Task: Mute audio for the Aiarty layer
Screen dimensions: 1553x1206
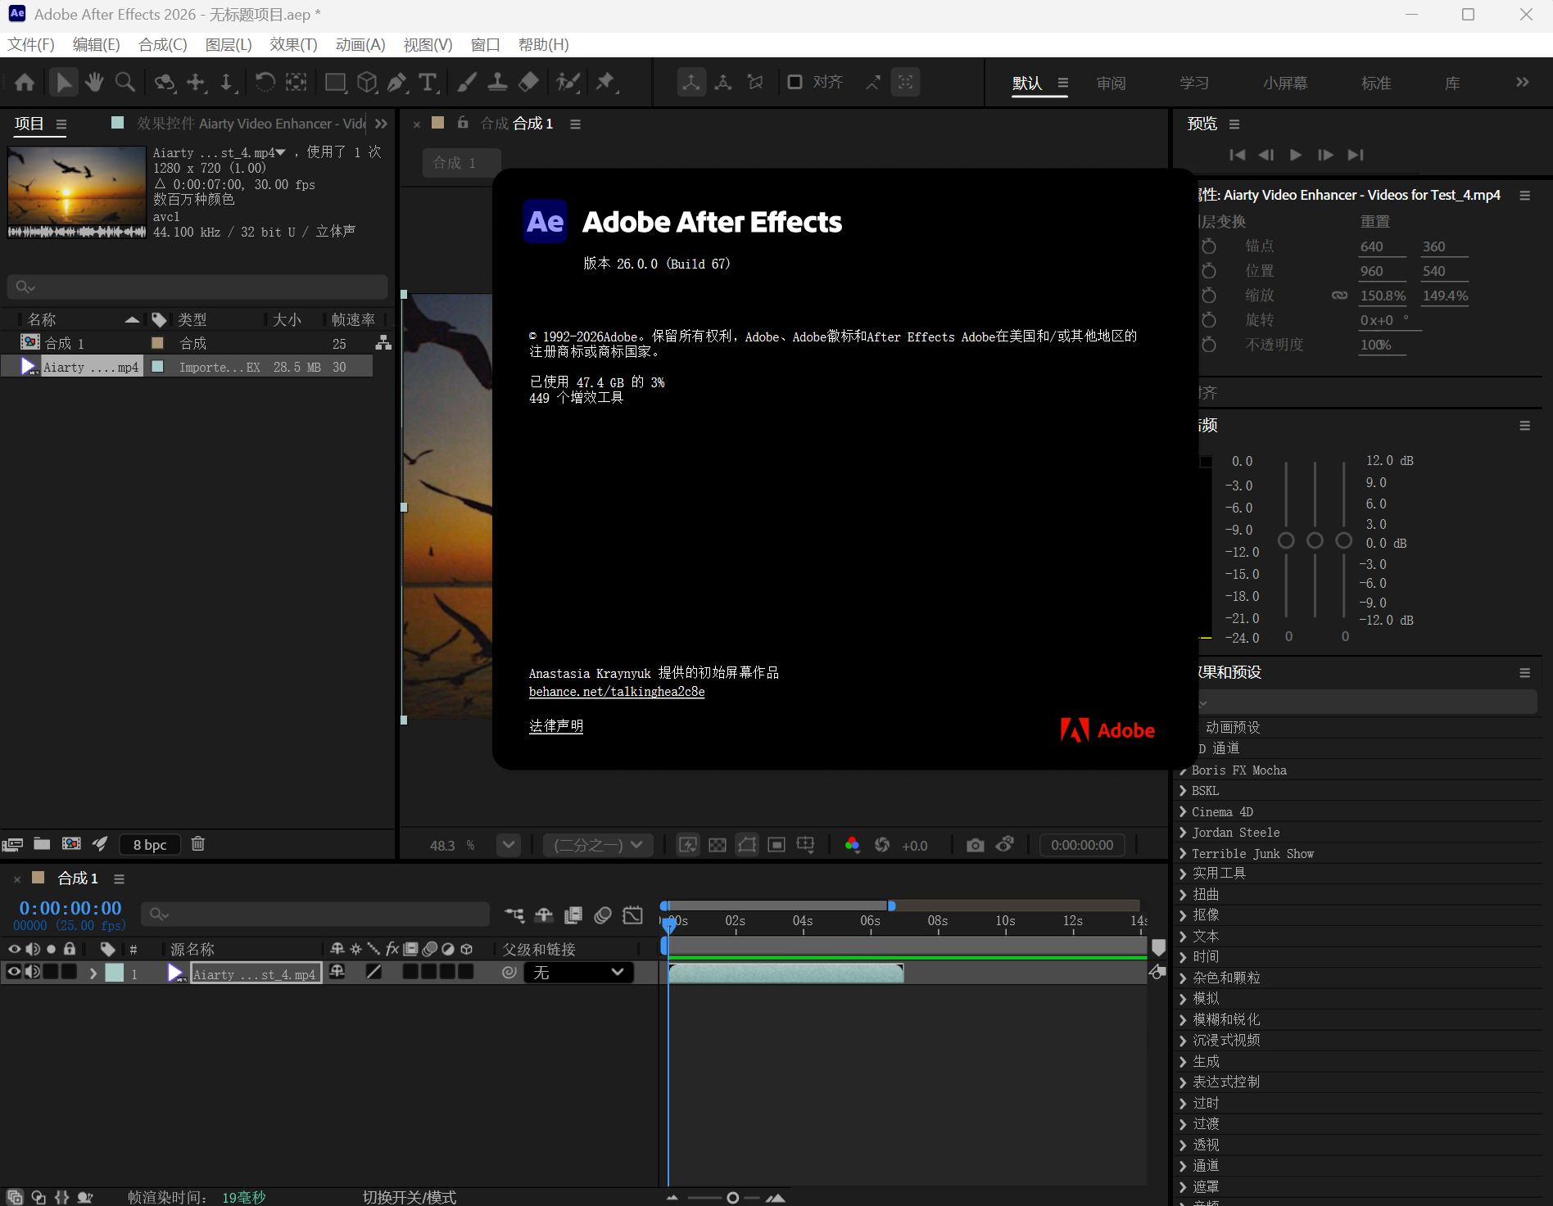Action: (33, 972)
